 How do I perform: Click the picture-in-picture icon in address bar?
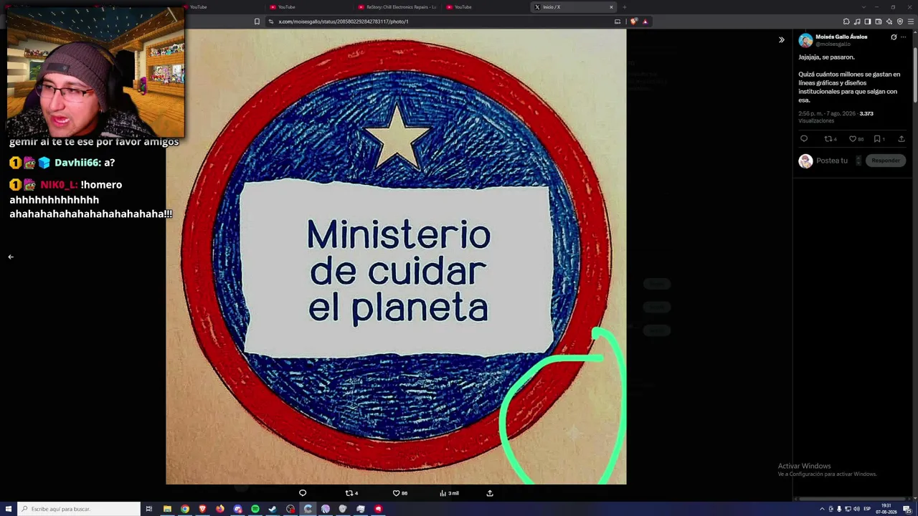[x=617, y=21]
